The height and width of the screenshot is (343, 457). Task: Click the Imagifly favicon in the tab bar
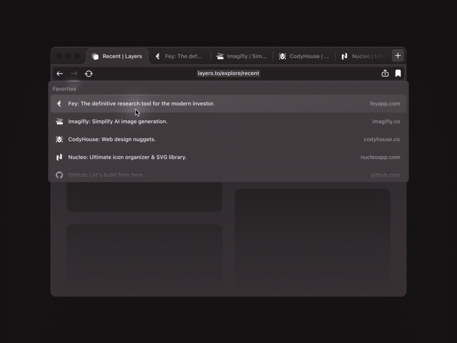point(220,56)
